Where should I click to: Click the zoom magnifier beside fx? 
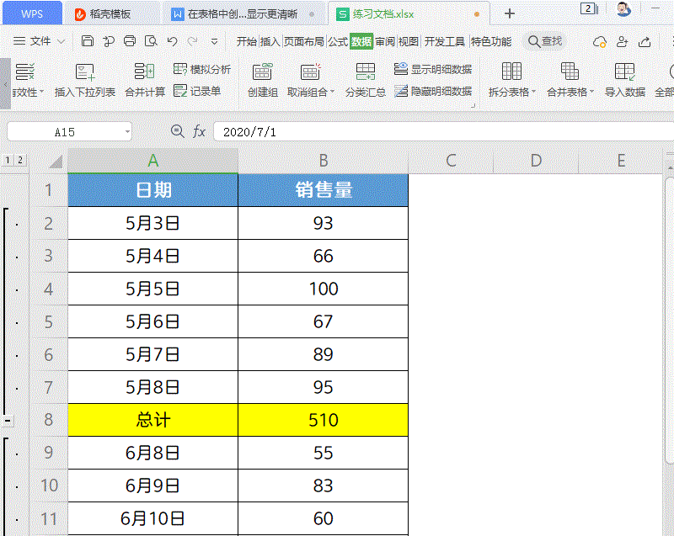click(177, 131)
